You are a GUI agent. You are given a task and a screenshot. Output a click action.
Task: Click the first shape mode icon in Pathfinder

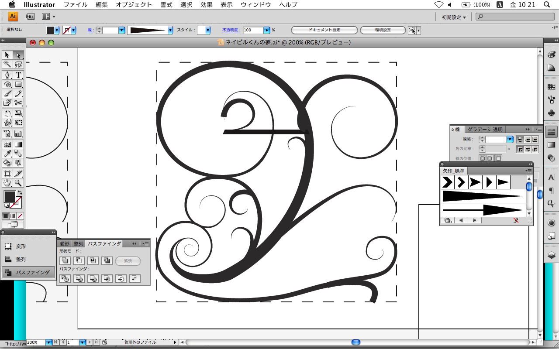(x=65, y=261)
